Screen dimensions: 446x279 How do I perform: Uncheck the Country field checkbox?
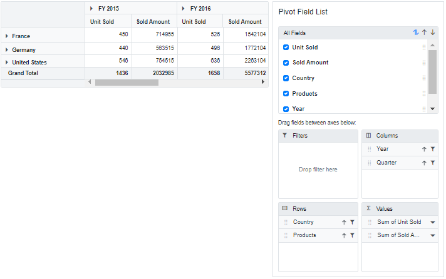click(x=286, y=78)
